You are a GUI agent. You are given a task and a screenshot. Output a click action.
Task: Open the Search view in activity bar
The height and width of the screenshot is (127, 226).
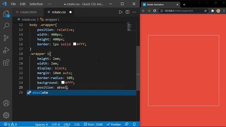(6, 26)
